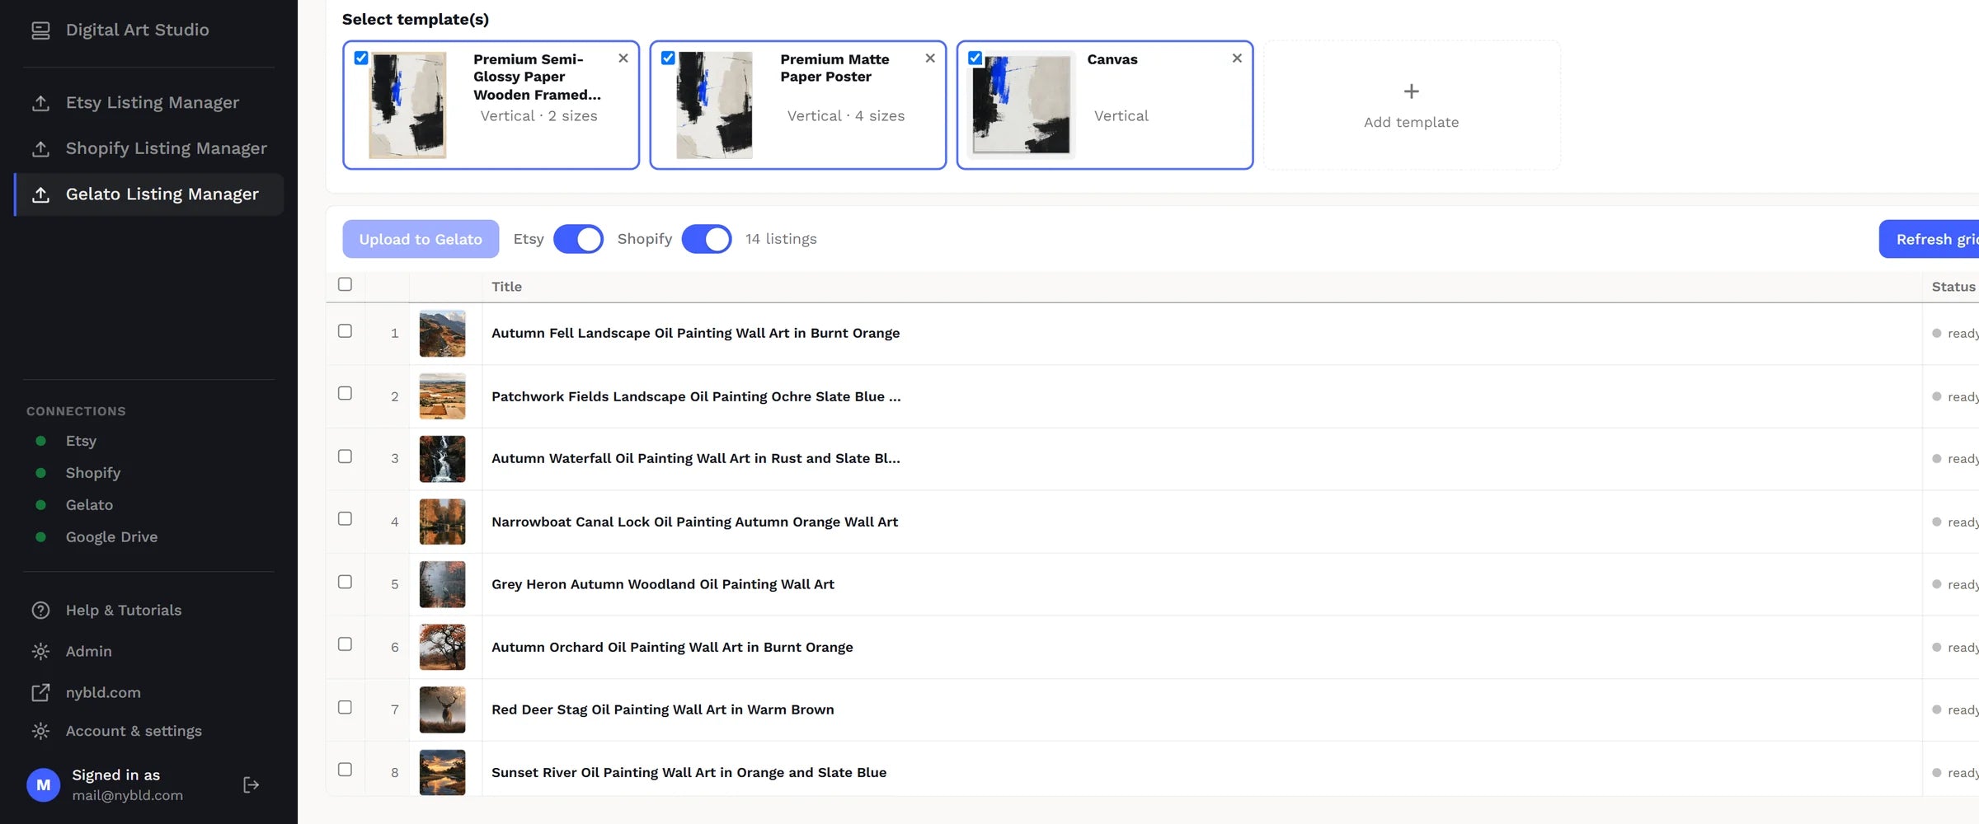Click '14 listings' count text

pyautogui.click(x=781, y=239)
